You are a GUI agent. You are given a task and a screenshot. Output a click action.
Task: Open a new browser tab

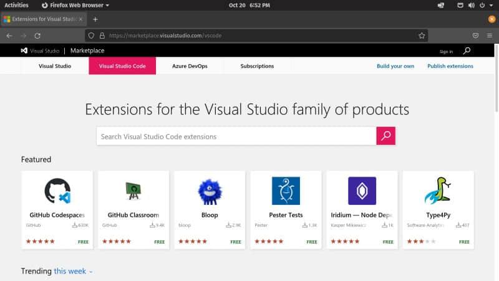pos(95,19)
